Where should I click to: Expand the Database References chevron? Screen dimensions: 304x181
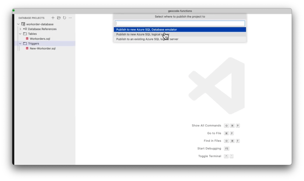20,29
